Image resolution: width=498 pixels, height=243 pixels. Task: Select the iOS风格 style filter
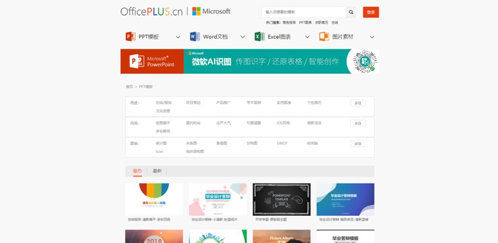coord(283,123)
